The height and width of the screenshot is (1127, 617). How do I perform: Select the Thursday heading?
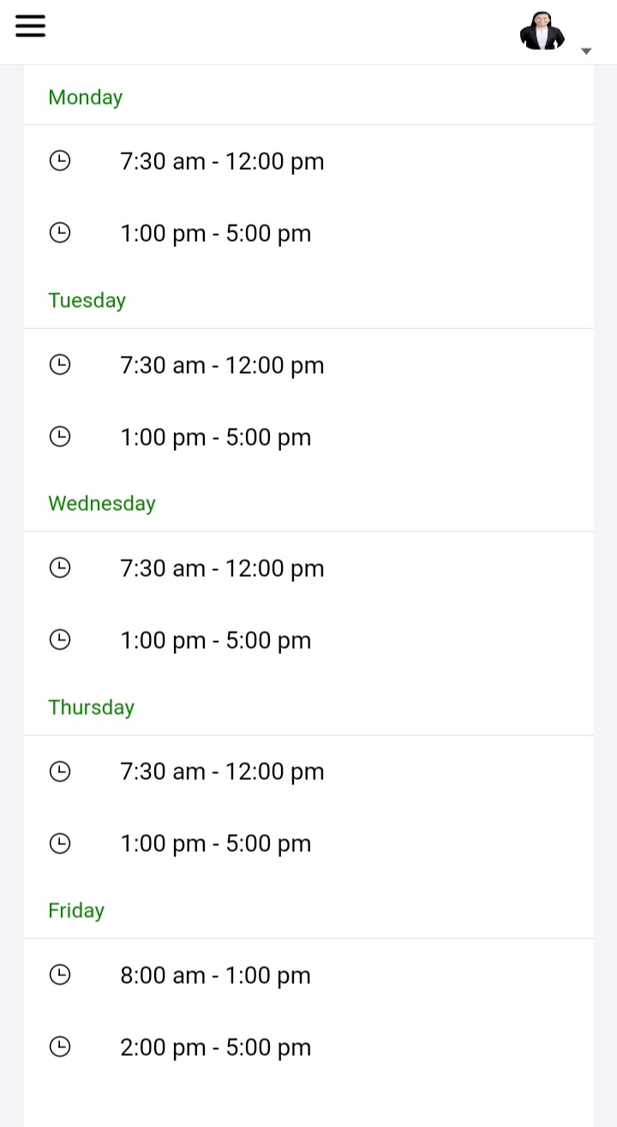tap(92, 707)
